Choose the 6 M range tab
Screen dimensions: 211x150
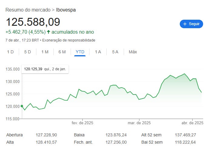tap(62, 52)
